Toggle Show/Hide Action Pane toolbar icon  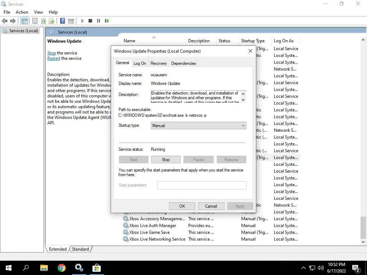[71, 21]
